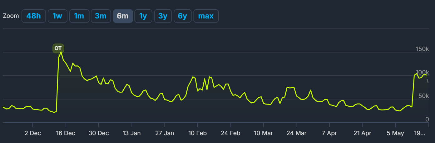Set chart zoom to 48h
Screen dimensions: 435x143
coord(34,16)
